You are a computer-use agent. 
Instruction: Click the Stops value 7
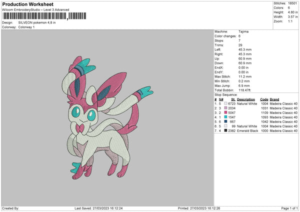click(239, 40)
